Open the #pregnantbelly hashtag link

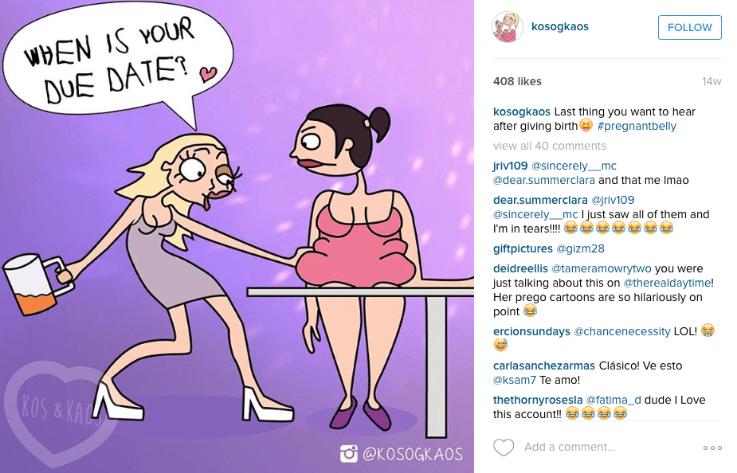tap(637, 126)
